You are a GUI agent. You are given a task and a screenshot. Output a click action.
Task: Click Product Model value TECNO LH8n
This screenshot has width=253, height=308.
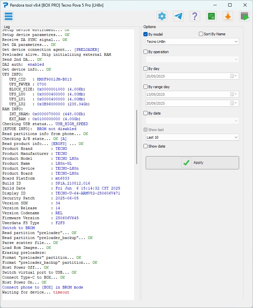(67, 158)
